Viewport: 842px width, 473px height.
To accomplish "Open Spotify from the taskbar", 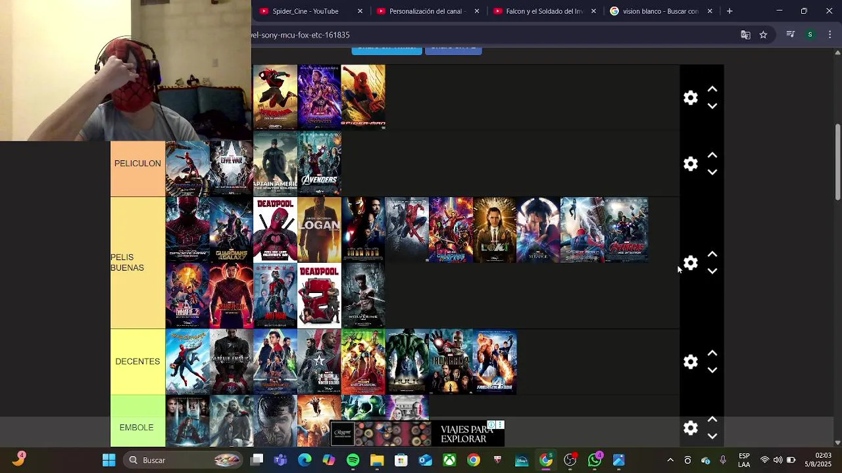I will click(353, 460).
